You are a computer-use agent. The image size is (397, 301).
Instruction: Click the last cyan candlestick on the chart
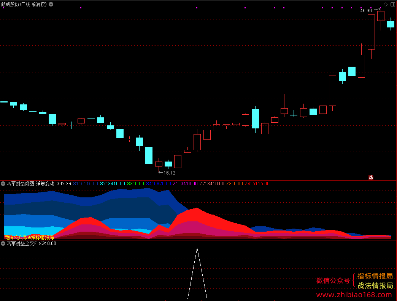click(x=391, y=24)
